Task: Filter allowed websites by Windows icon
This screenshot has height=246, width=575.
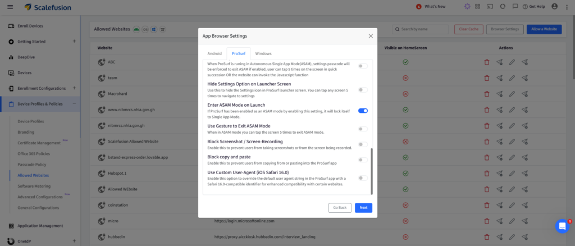Action: tap(154, 29)
